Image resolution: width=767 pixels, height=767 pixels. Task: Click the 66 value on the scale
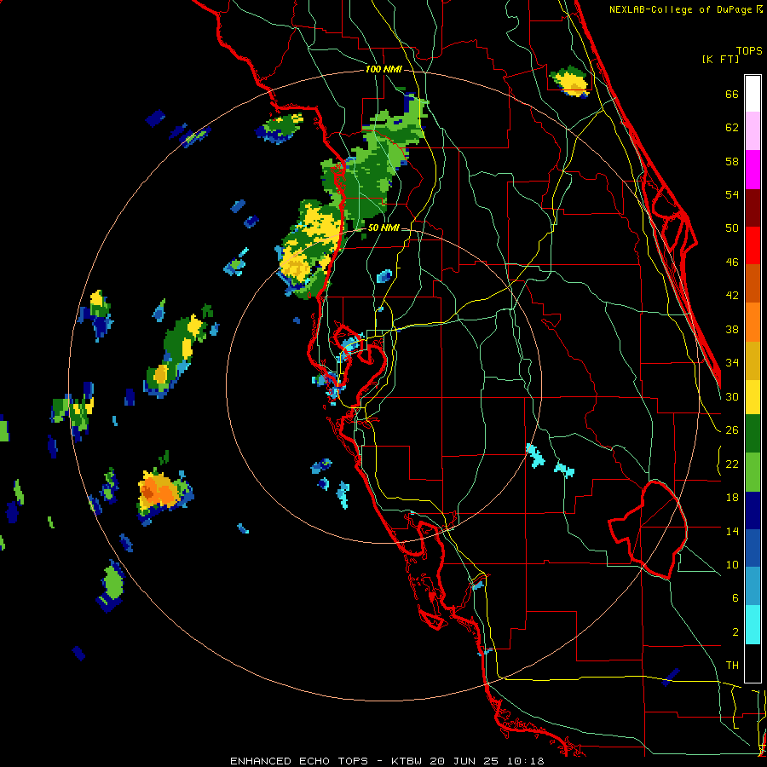[x=732, y=94]
